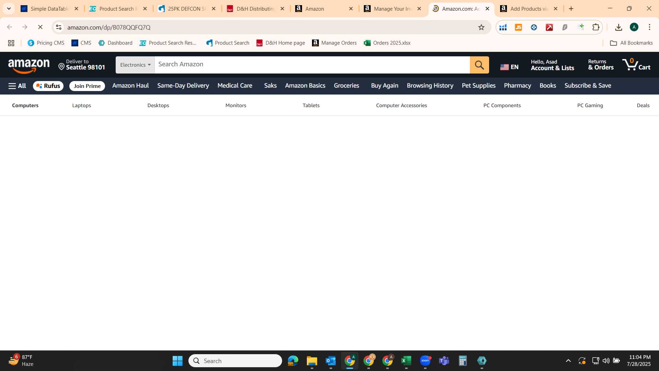Open Deals category link
This screenshot has height=371, width=659.
point(643,105)
